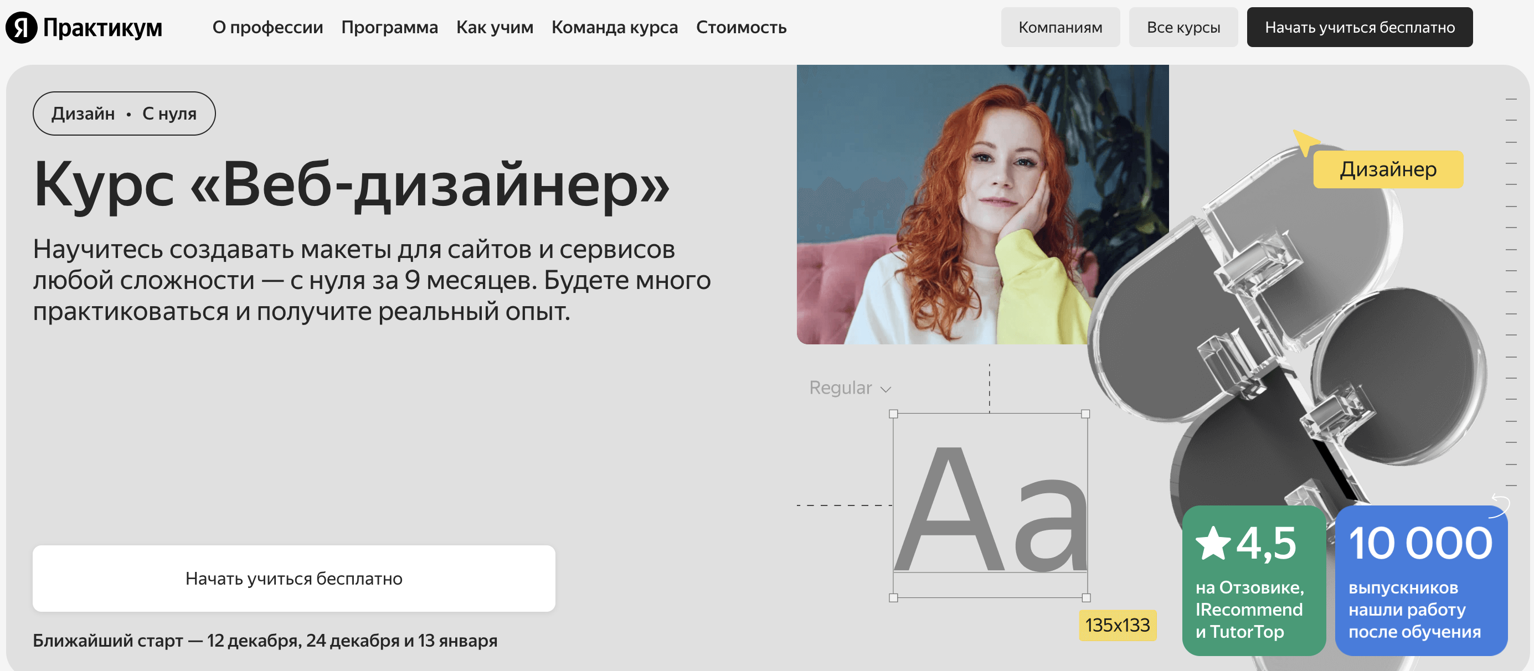The width and height of the screenshot is (1534, 671).
Task: Click the red-haired woman photo
Action: pyautogui.click(x=982, y=204)
